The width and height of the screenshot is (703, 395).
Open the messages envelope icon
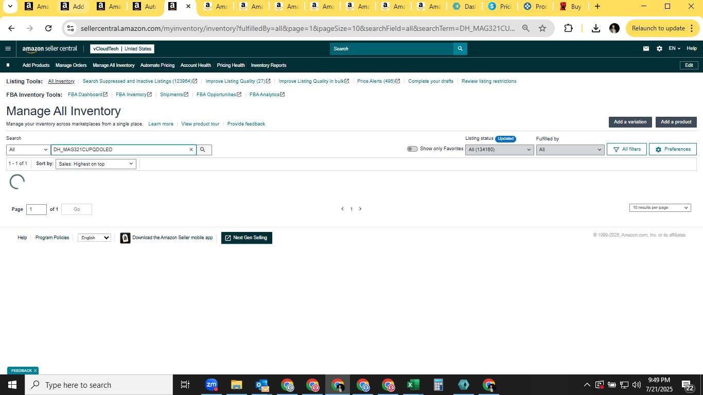[x=646, y=48]
